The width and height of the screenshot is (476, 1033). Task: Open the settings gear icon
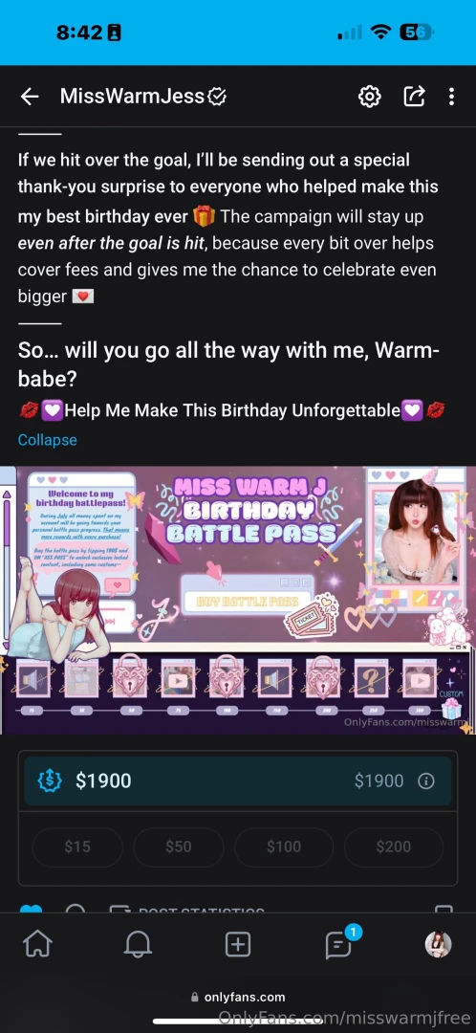(369, 97)
